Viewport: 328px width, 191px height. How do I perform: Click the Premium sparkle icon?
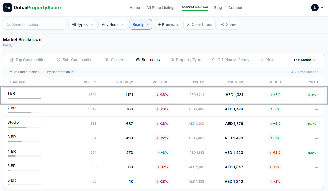pyautogui.click(x=159, y=24)
